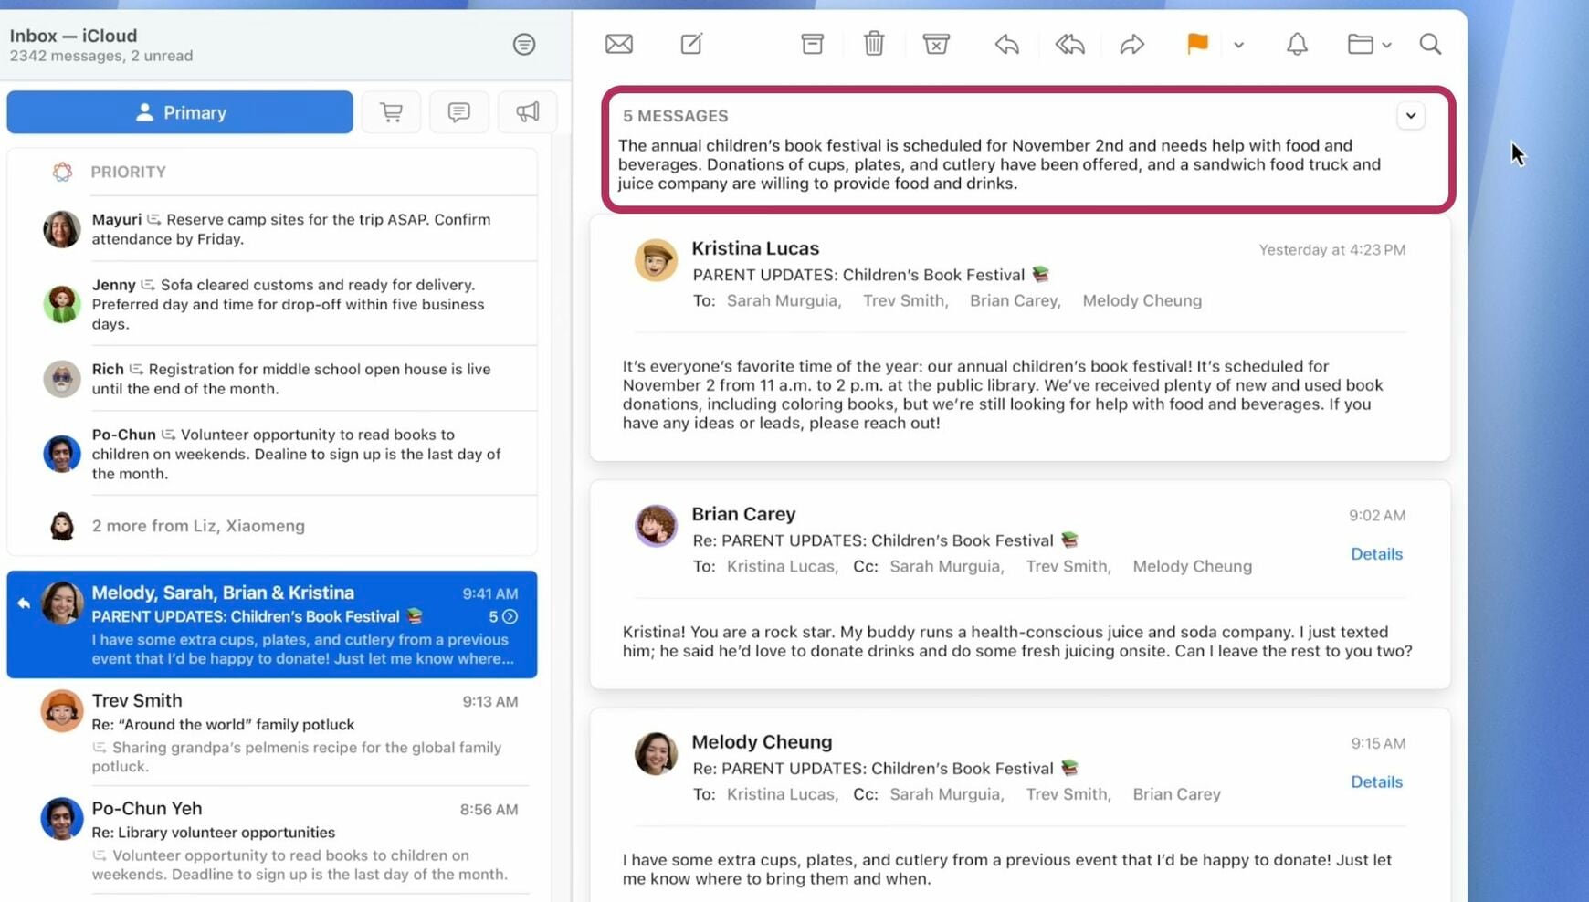
Task: Show 2 more from Liz, Xiaomeng
Action: 198,526
